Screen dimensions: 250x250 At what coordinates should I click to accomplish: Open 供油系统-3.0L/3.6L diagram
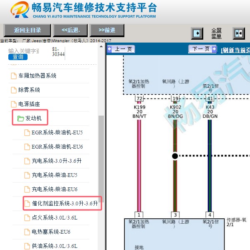pos(54,246)
